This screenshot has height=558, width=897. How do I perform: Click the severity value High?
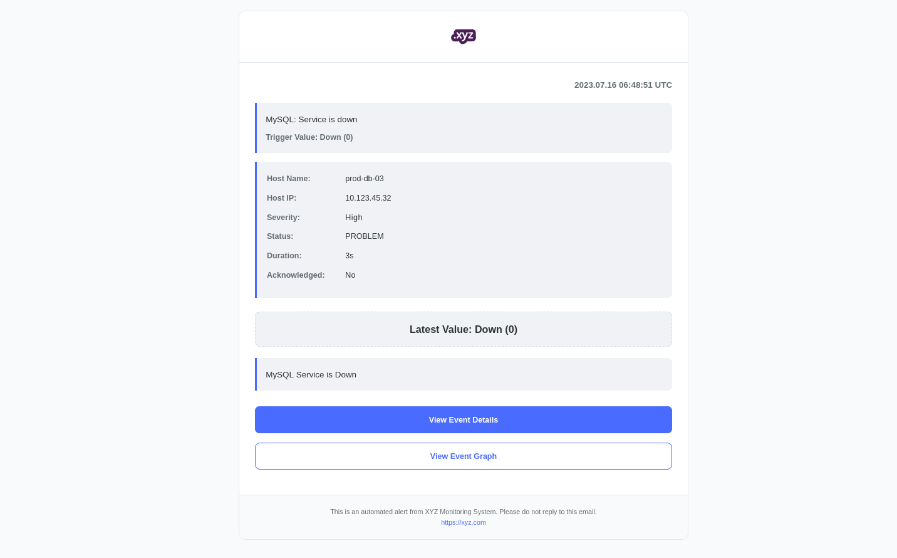point(353,218)
